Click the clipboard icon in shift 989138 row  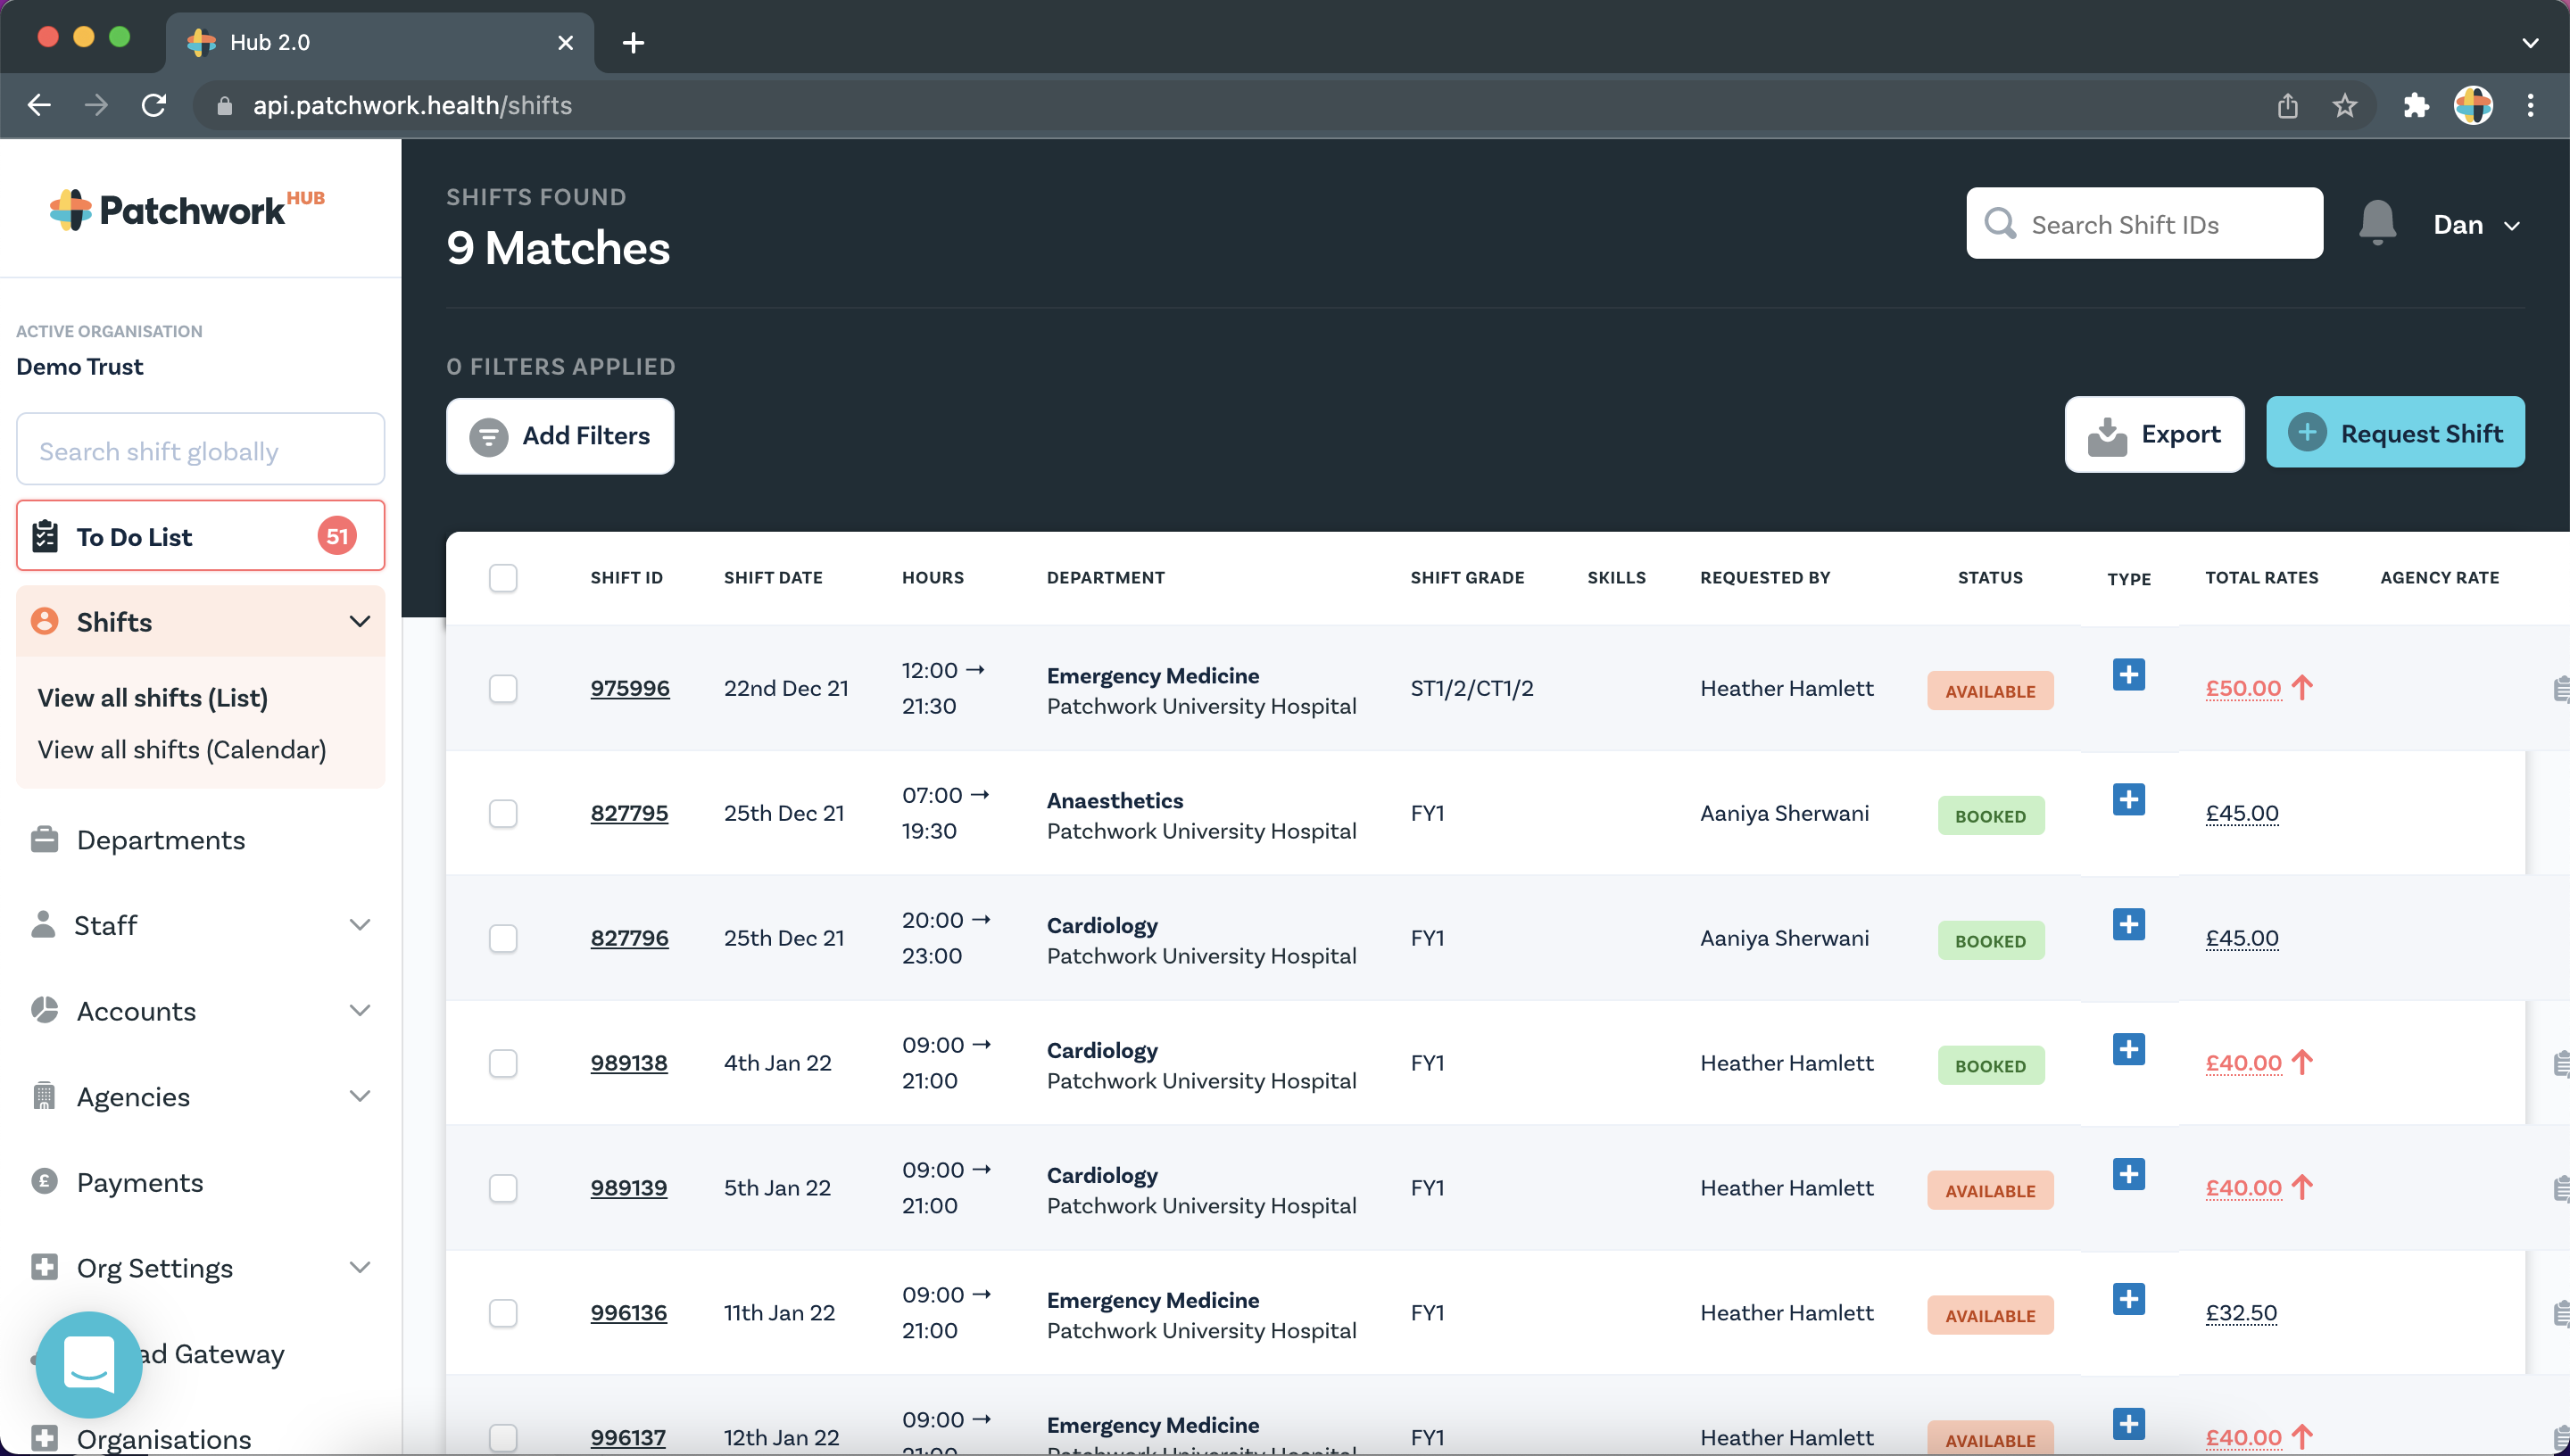(2560, 1063)
